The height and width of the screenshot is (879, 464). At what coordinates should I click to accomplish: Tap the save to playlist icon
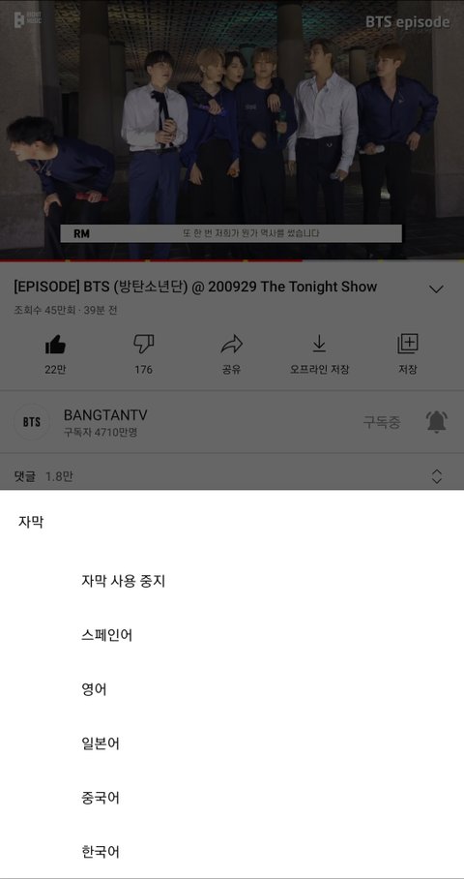click(408, 344)
